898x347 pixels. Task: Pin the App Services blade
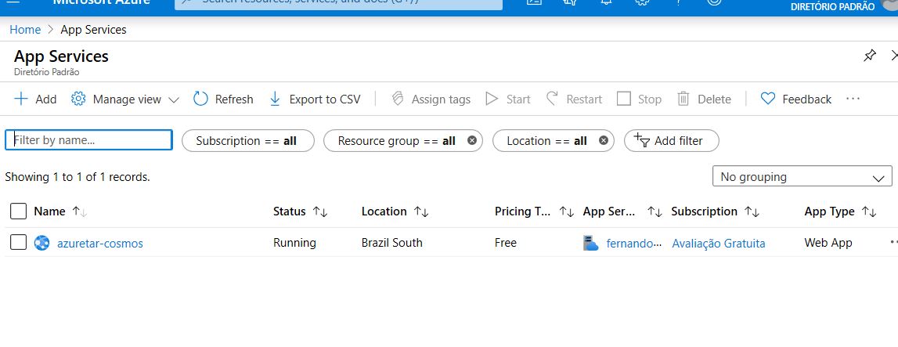pyautogui.click(x=869, y=56)
